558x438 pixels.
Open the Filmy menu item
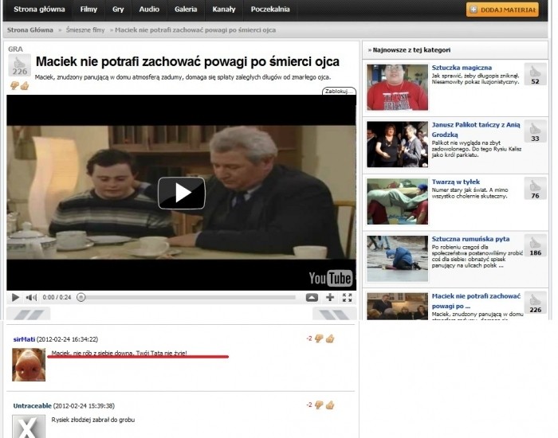click(x=88, y=10)
